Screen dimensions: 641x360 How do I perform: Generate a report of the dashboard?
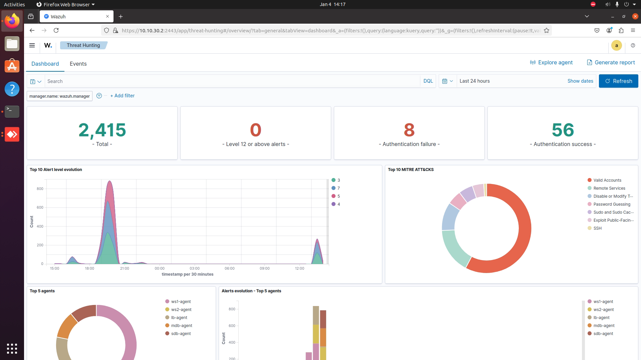(x=611, y=62)
